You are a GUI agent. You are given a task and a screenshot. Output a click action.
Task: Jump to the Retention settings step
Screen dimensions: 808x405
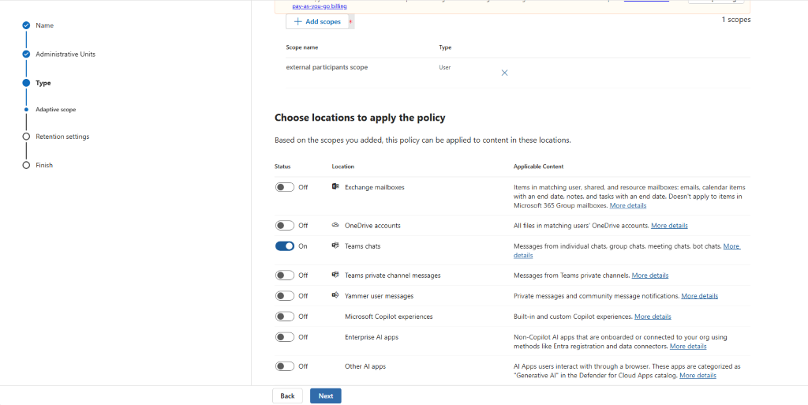62,137
